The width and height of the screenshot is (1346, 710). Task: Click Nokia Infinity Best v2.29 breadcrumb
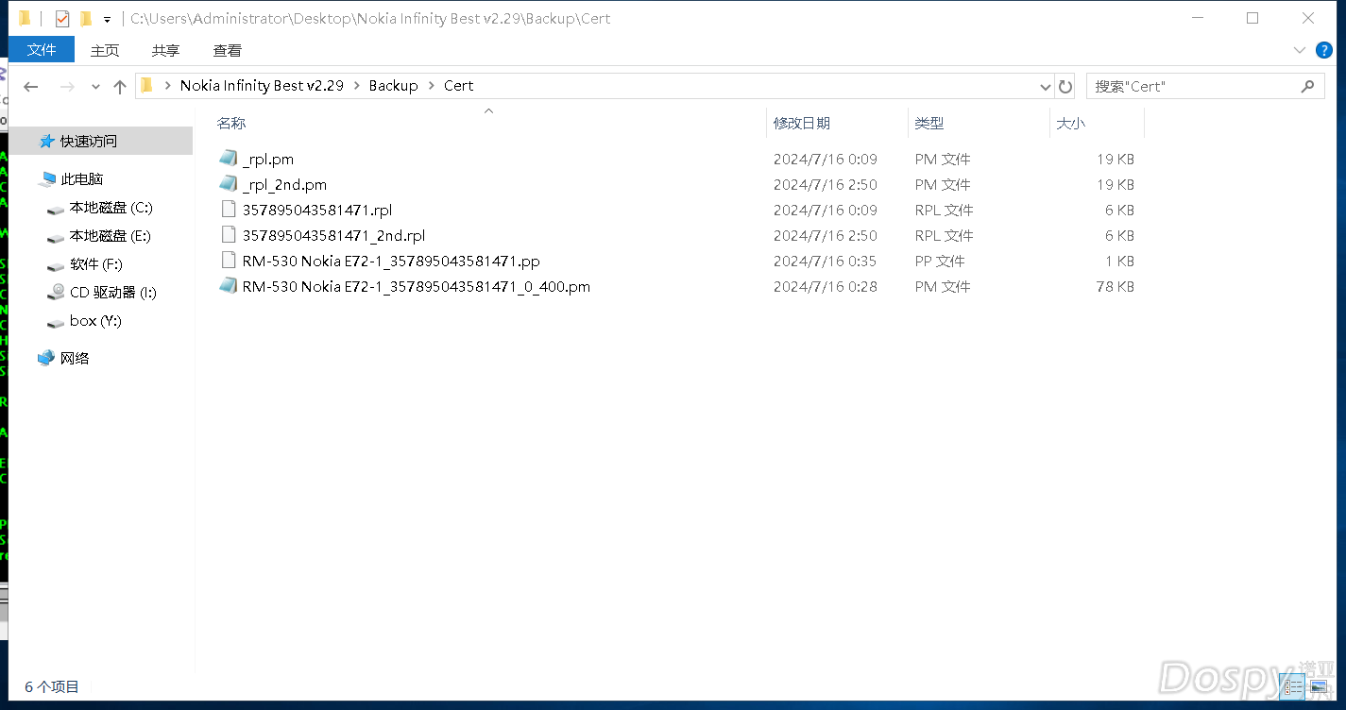pyautogui.click(x=262, y=86)
